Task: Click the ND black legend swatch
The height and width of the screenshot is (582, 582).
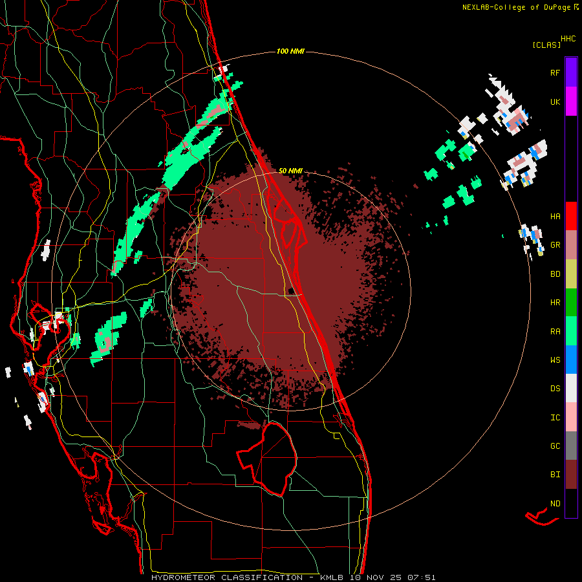Action: pos(571,503)
